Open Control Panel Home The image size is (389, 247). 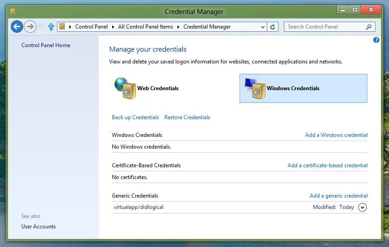(x=46, y=45)
